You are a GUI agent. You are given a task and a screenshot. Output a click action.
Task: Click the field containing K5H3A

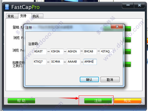(57, 52)
